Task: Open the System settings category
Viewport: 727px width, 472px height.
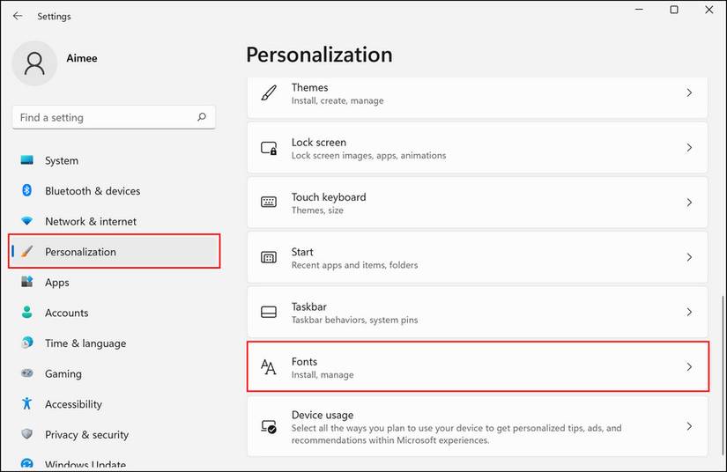Action: 62,161
